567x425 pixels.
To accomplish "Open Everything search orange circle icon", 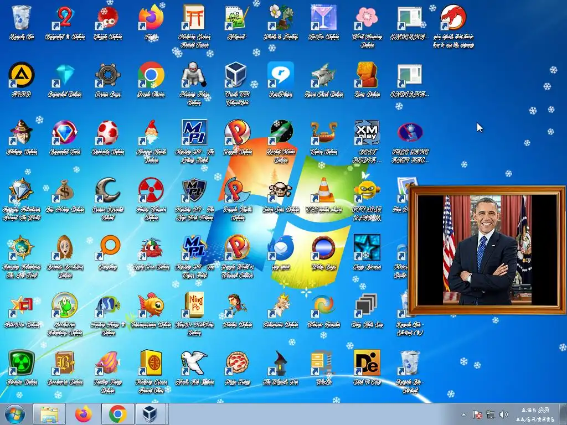I will point(107,247).
